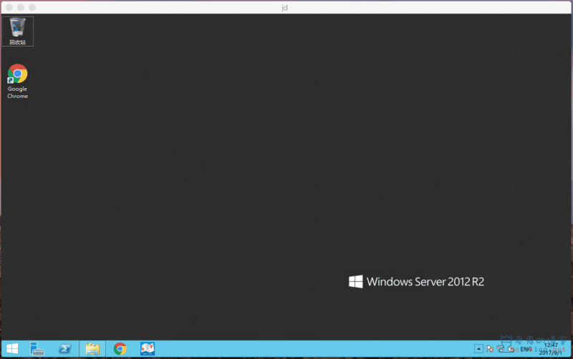
Task: Launch Server Manager from the taskbar
Action: (x=37, y=349)
